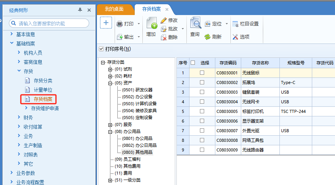Select (0503) 计算机设备 category
The height and width of the screenshot is (185, 335).
point(139,104)
